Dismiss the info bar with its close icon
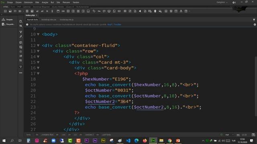 (x=255, y=24)
